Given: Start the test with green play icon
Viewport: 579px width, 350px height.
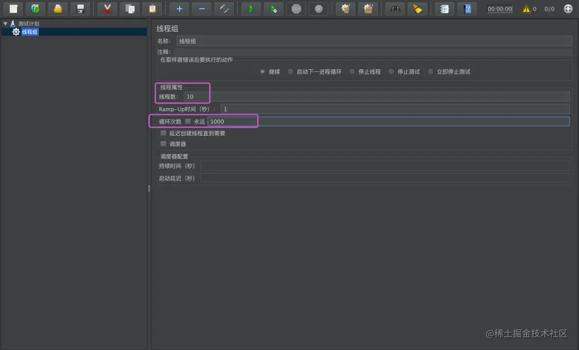Looking at the screenshot, I should [x=252, y=9].
